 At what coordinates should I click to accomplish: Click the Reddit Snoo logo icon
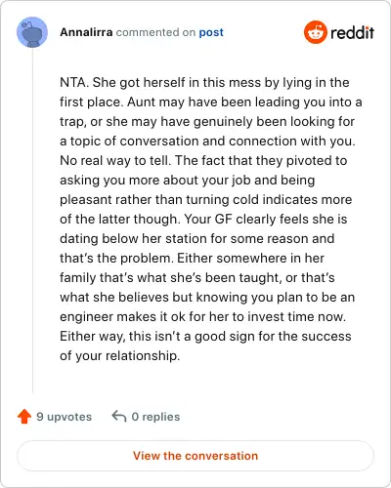(315, 32)
